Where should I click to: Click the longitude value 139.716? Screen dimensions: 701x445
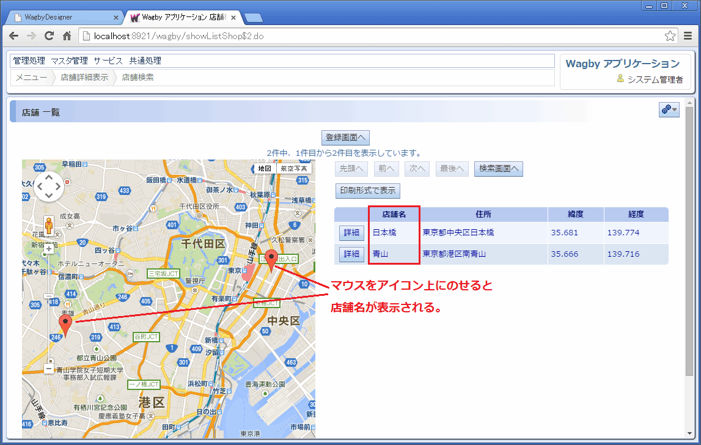pos(623,254)
